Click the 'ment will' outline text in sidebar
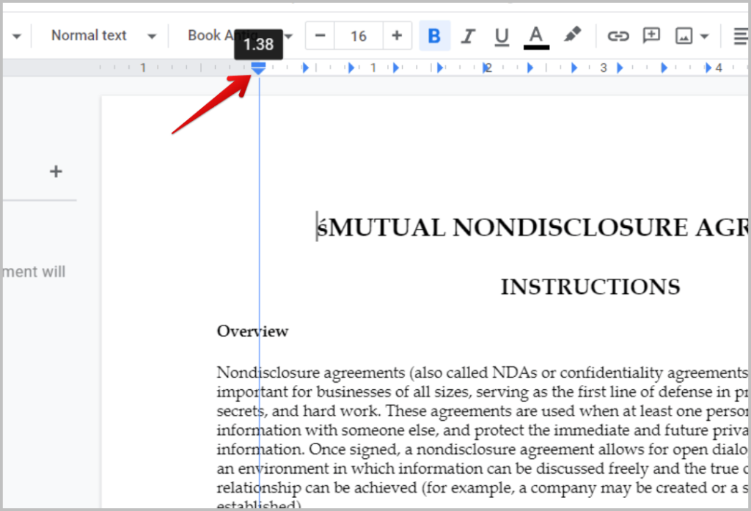The height and width of the screenshot is (511, 751). 34,271
